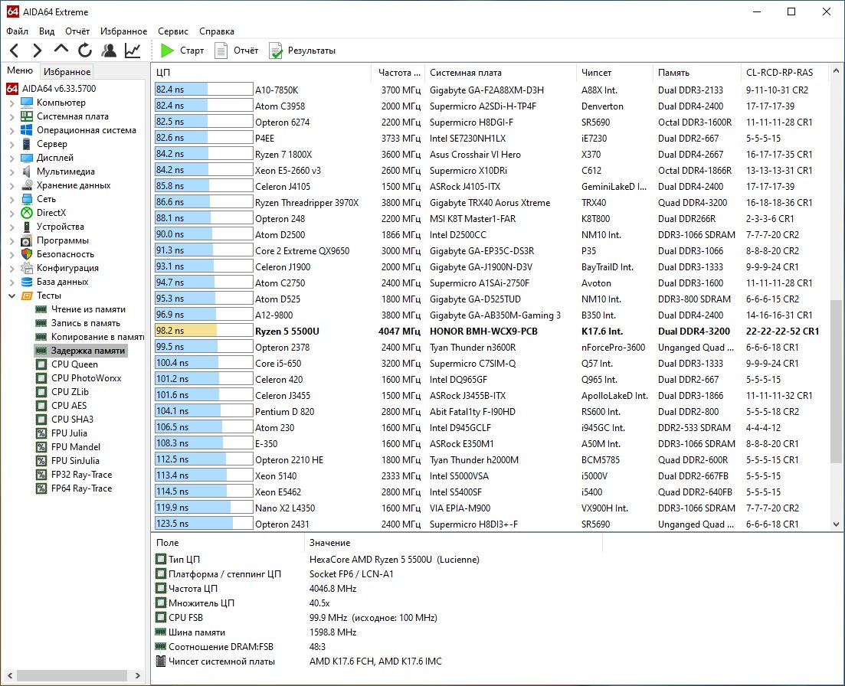845x686 pixels.
Task: Click the DirectX Xbox icon
Action: point(26,213)
